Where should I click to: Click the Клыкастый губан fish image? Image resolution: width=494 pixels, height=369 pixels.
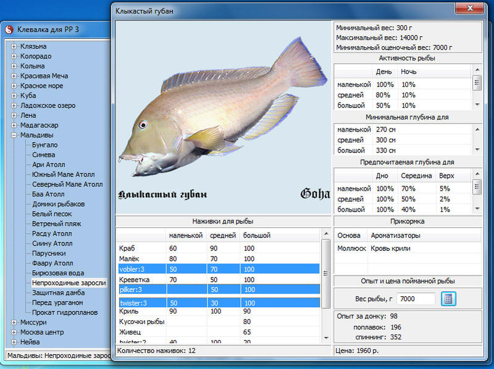pyautogui.click(x=224, y=117)
